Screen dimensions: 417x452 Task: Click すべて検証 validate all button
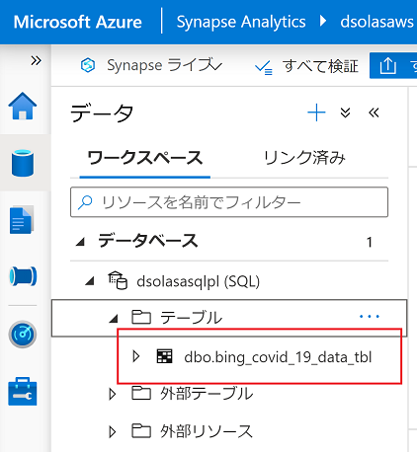click(306, 66)
